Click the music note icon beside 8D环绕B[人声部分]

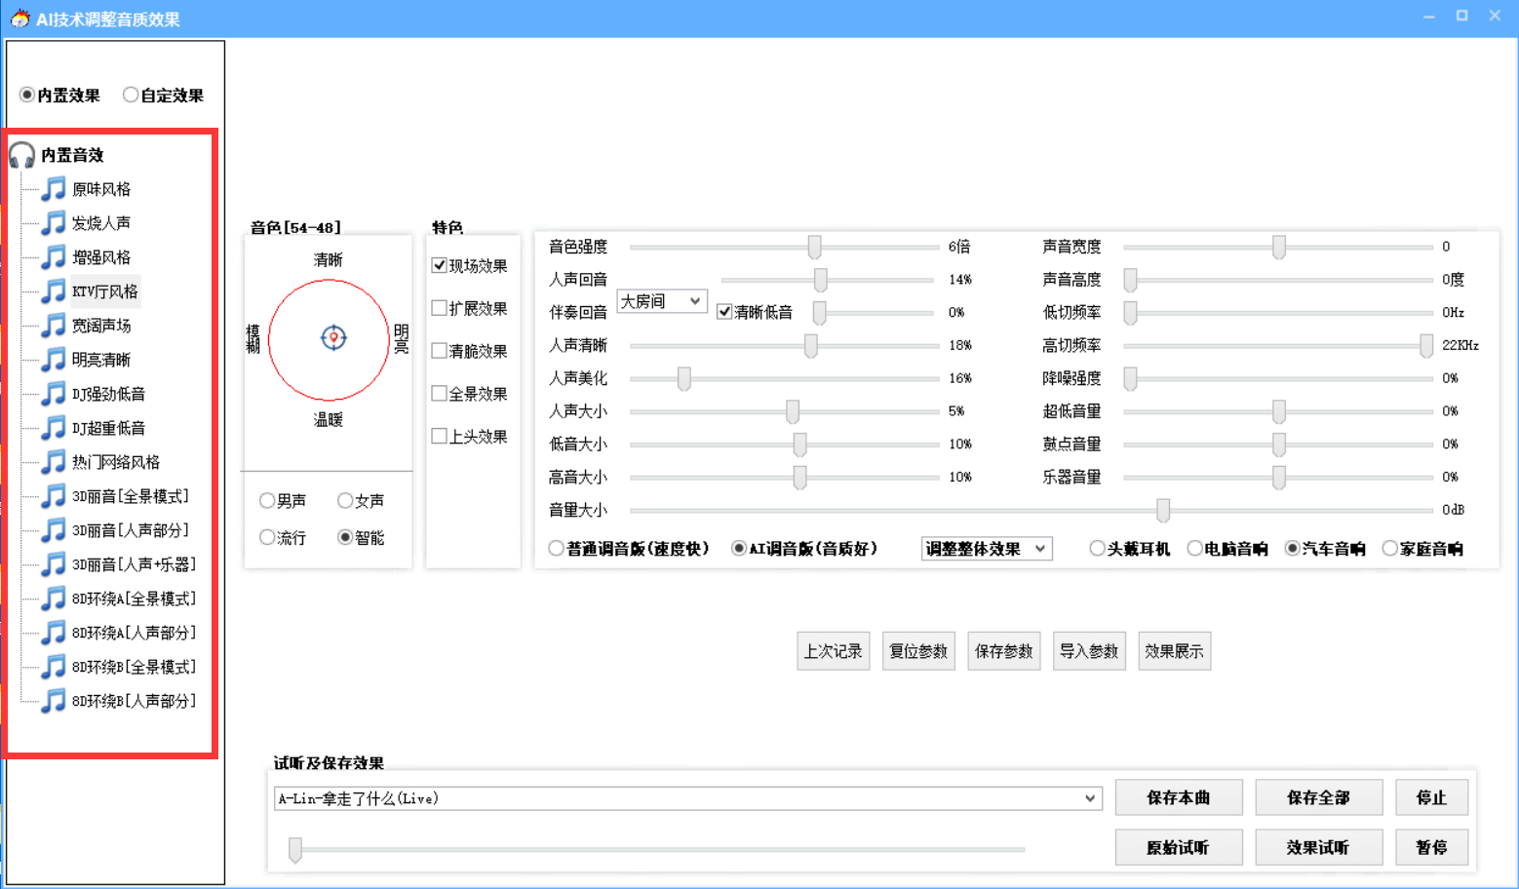54,701
